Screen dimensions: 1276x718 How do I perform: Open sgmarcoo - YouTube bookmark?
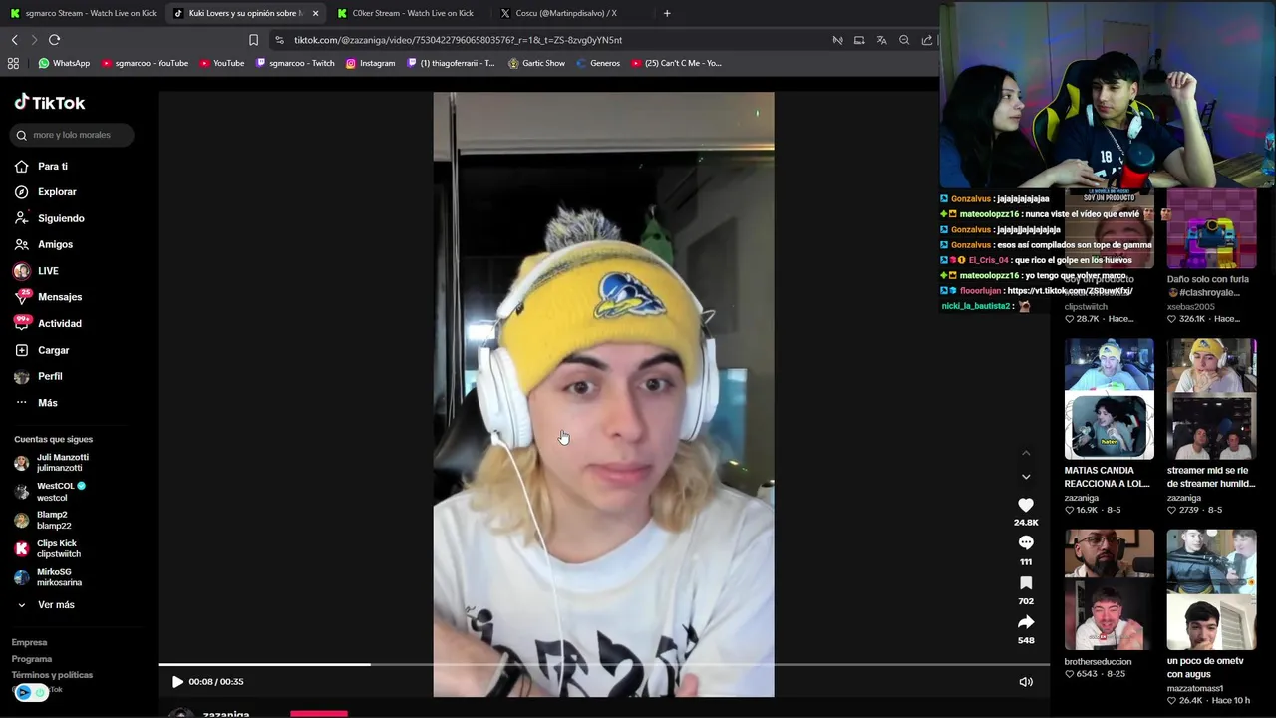pos(145,63)
